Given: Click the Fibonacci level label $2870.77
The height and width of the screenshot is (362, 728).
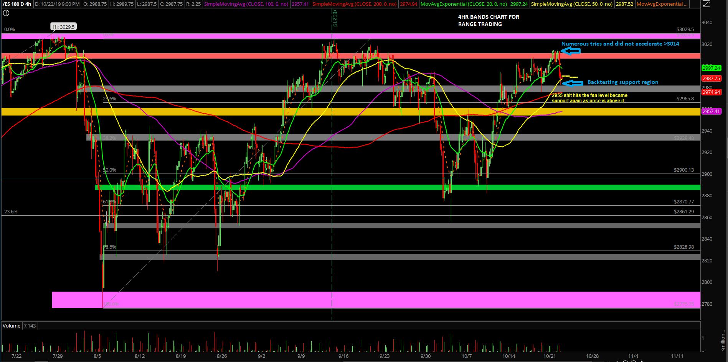Looking at the screenshot, I should [x=684, y=202].
